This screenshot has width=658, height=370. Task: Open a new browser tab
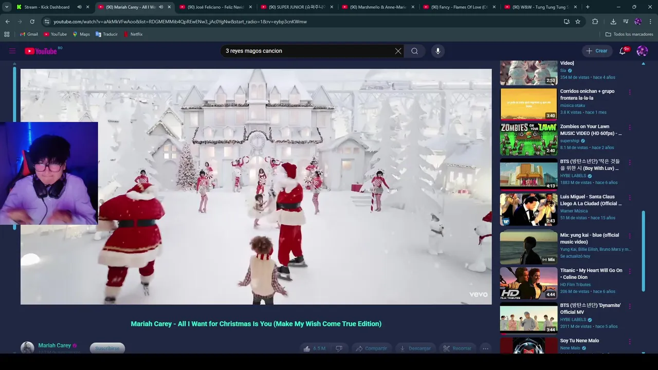[588, 7]
